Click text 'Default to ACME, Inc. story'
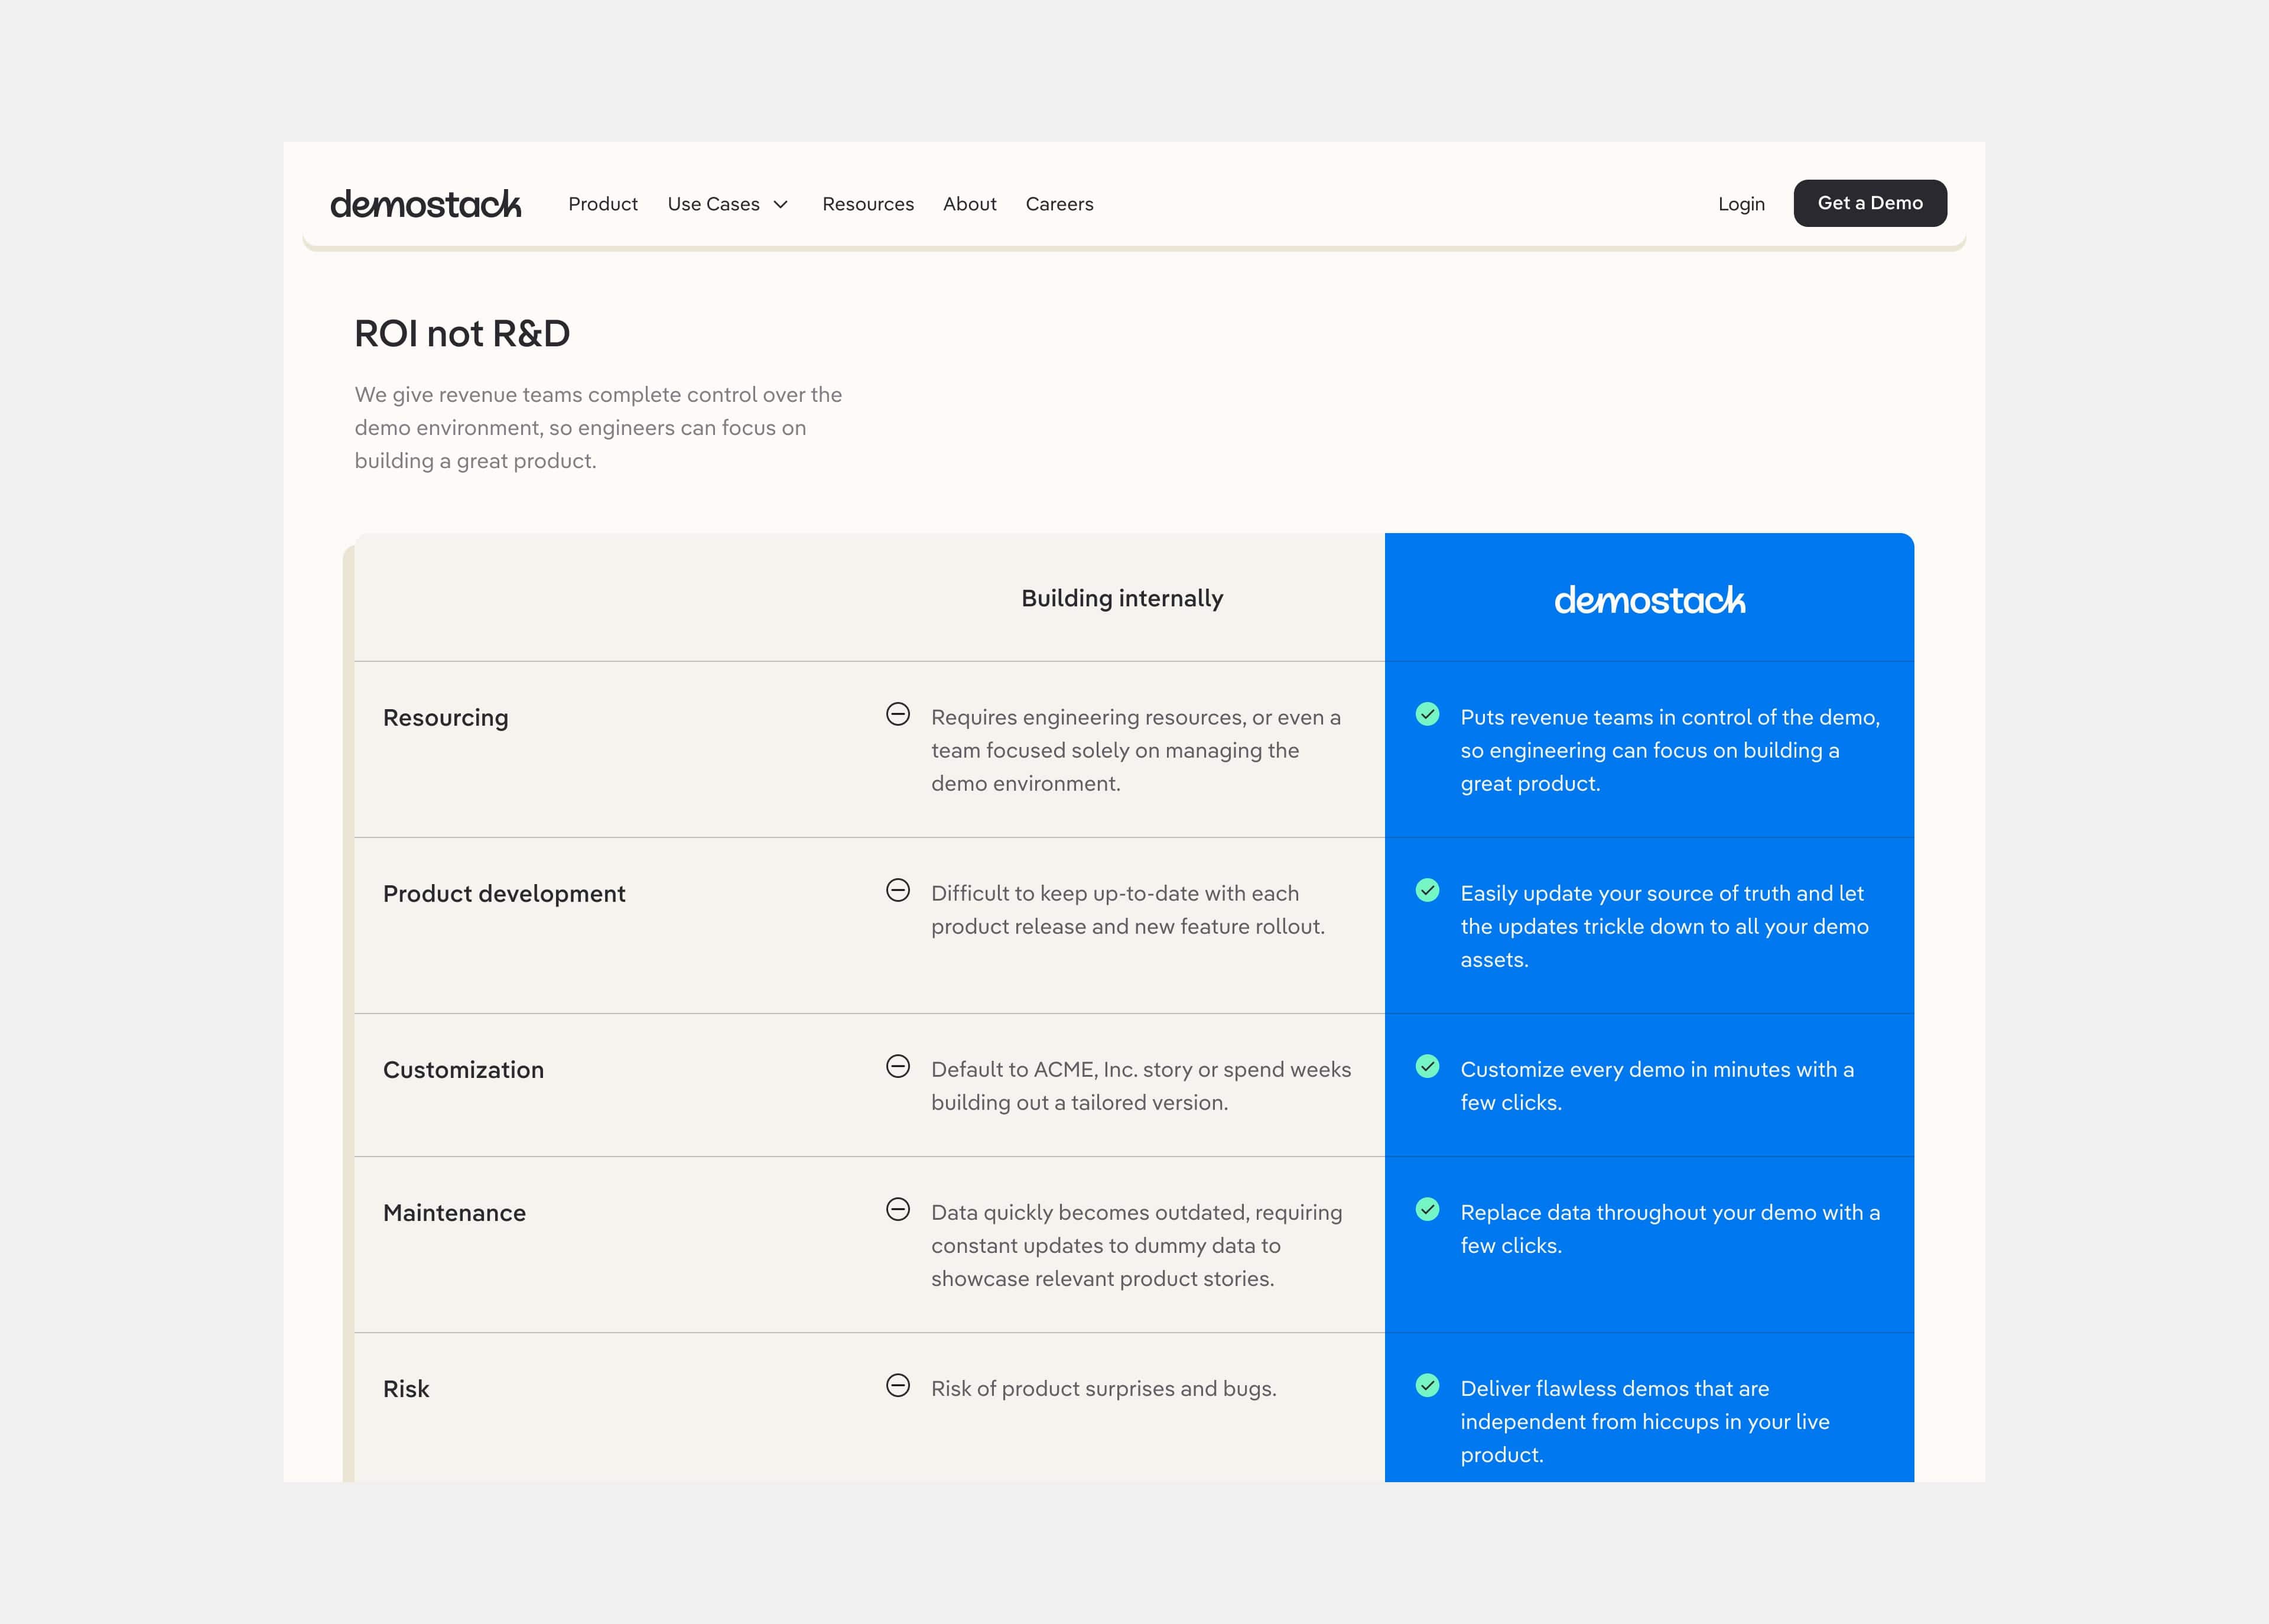Viewport: 2269px width, 1624px height. tap(1062, 1069)
